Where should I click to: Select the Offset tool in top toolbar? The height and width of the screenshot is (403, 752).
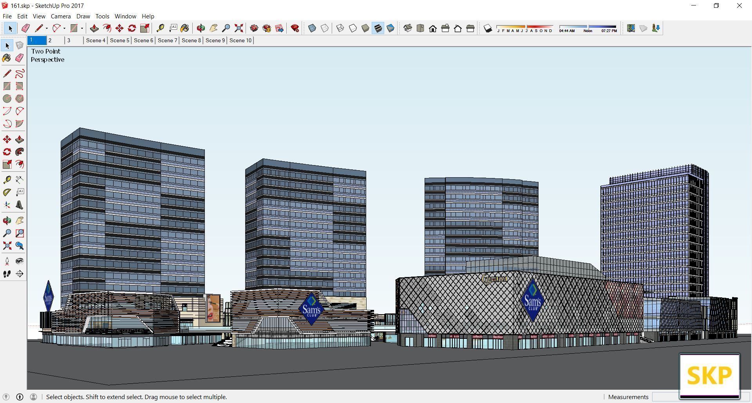107,28
